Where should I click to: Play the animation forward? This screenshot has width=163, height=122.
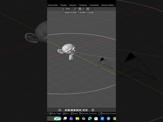click(74, 110)
